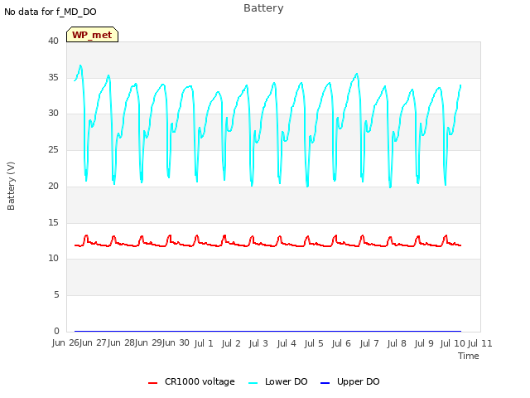Click the WP_met label tag

coord(92,35)
